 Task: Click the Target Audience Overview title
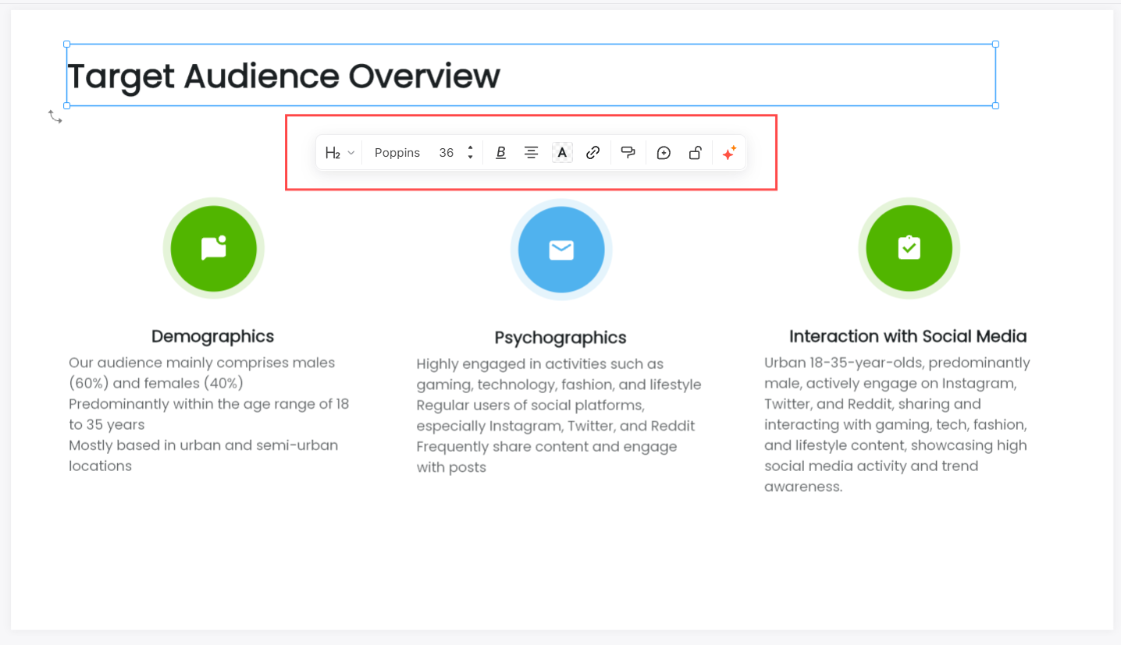[x=284, y=76]
